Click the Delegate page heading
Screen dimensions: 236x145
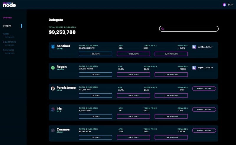[56, 20]
